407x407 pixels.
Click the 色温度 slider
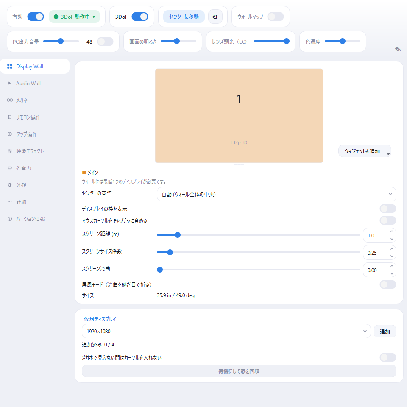click(x=343, y=41)
